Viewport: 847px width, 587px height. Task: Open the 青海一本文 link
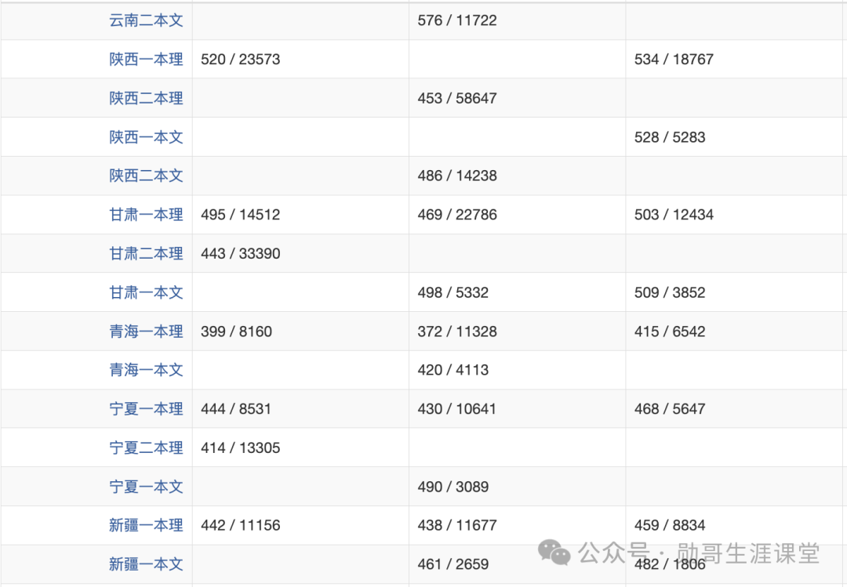tap(146, 370)
